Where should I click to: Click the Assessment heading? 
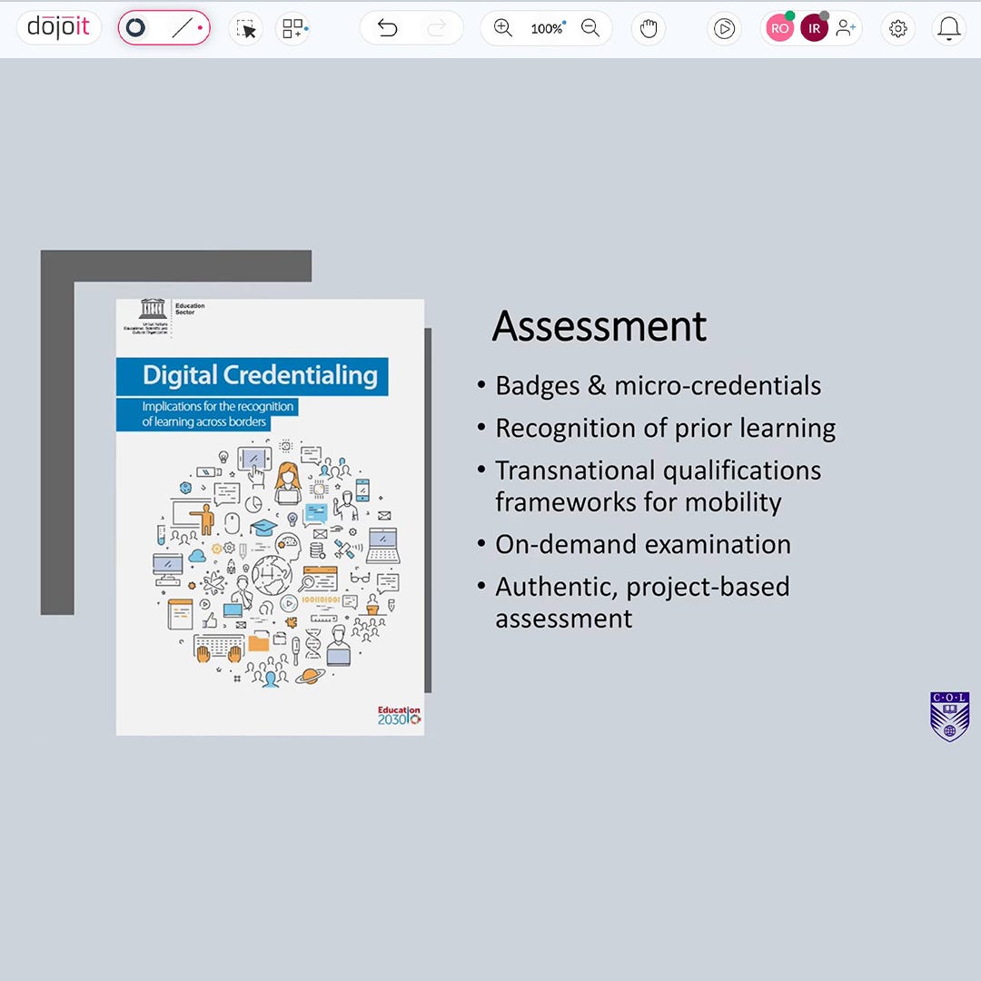point(599,327)
